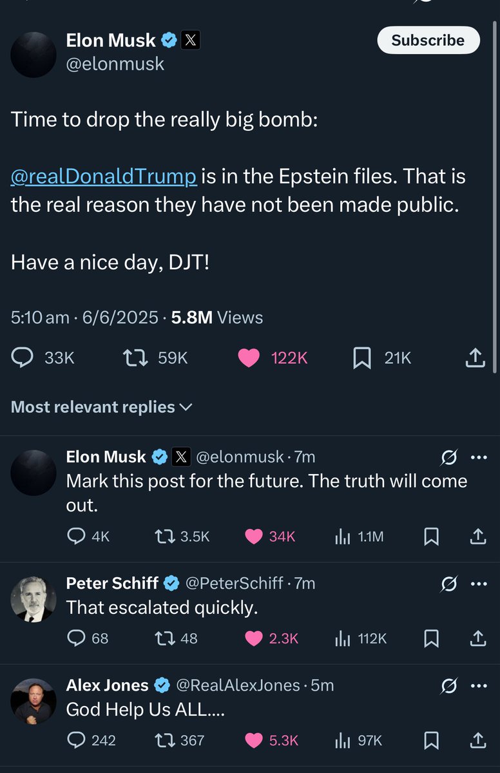Open more options on Peter Schiff's reply
This screenshot has height=773, width=500.
coord(479,584)
